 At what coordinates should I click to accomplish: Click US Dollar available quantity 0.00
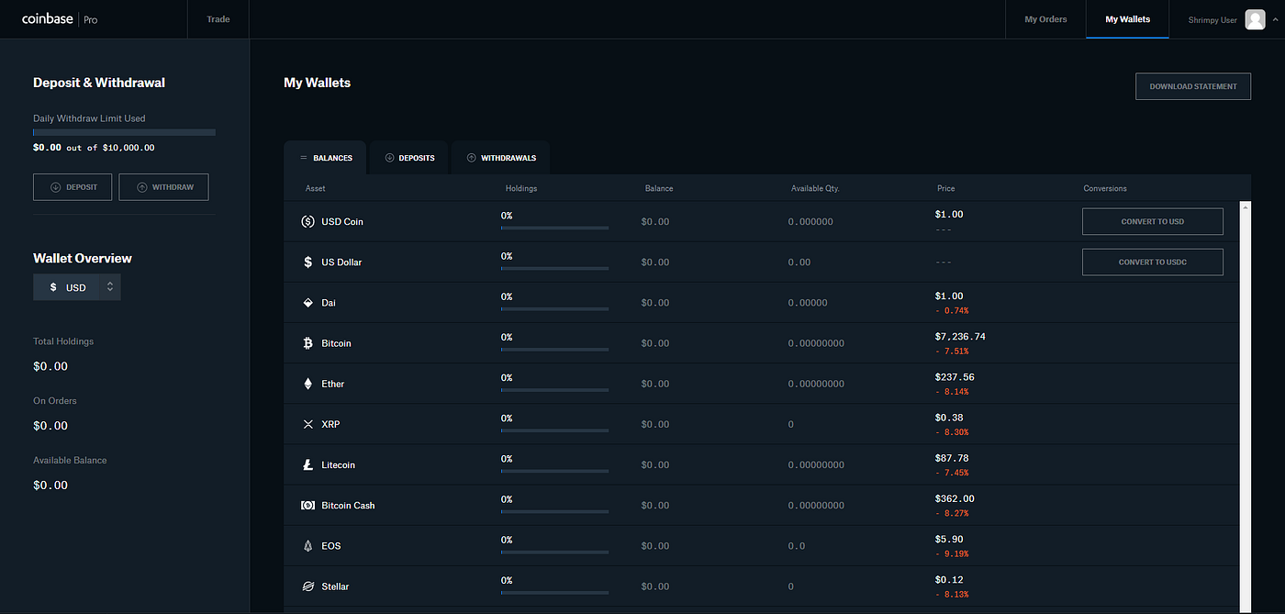click(x=799, y=262)
